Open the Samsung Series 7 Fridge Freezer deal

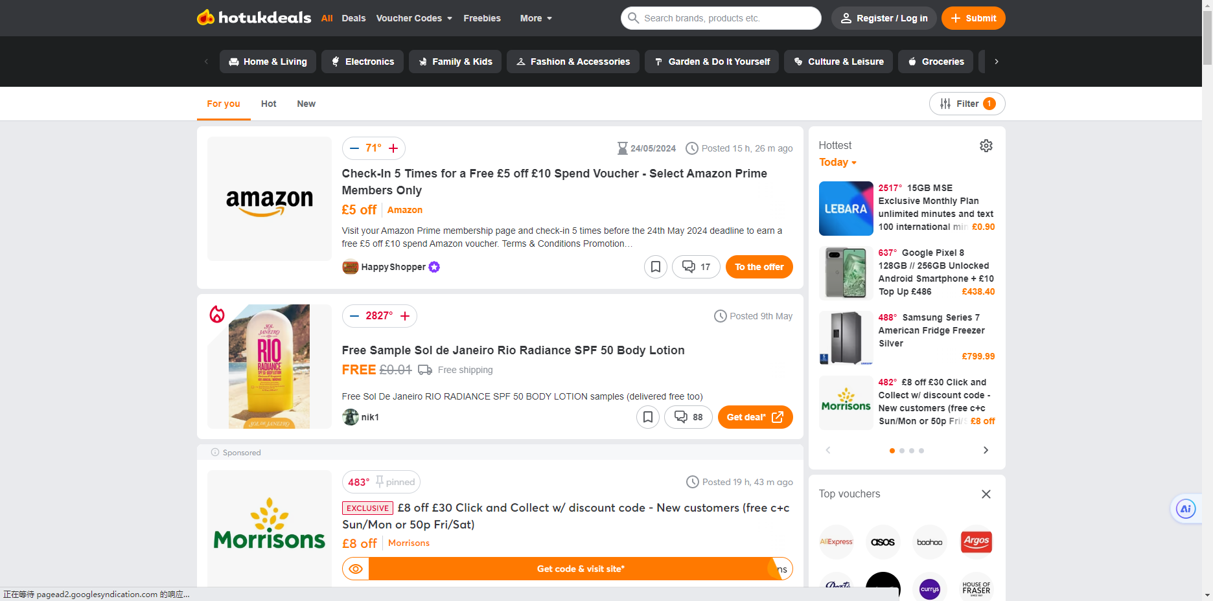point(907,338)
